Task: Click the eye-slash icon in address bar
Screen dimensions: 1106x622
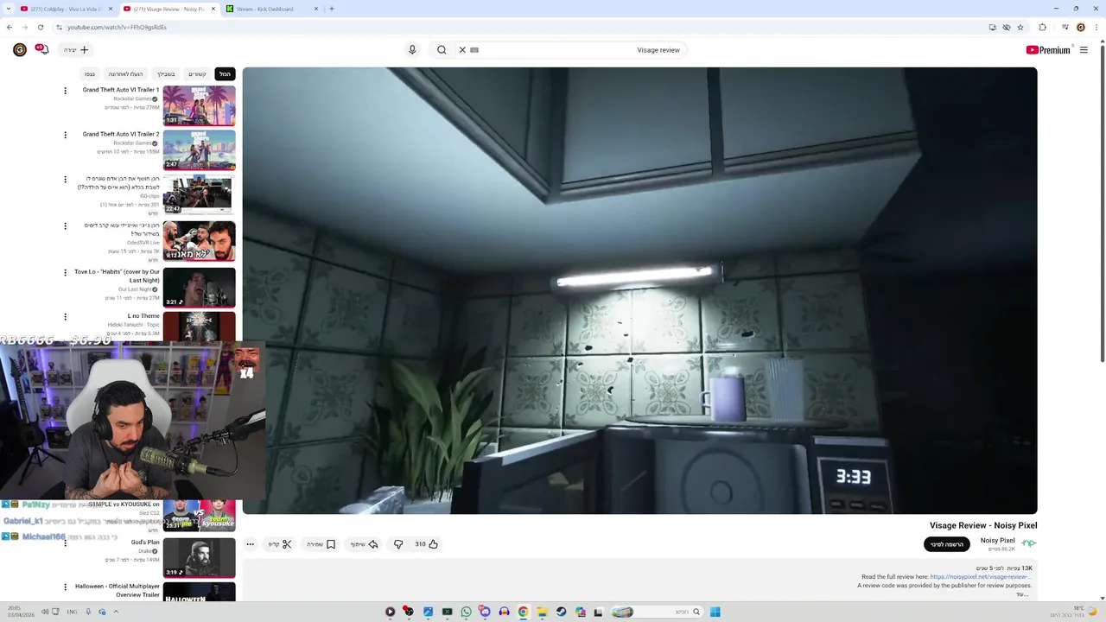Action: pos(1007,27)
